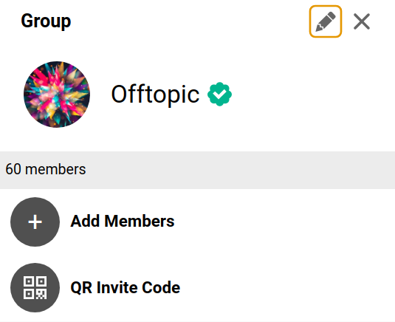Click the QR code circle icon
Viewport: 395px width, 322px height.
35,288
